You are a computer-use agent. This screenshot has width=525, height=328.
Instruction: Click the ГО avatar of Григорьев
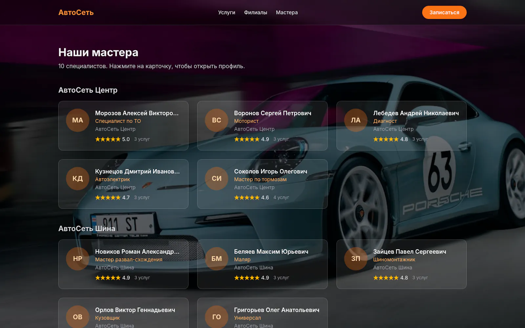click(x=216, y=317)
